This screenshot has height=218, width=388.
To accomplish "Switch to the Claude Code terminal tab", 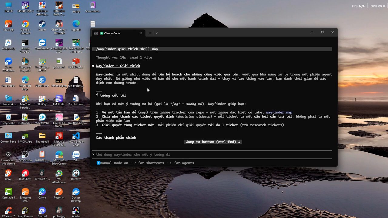I will pos(118,33).
